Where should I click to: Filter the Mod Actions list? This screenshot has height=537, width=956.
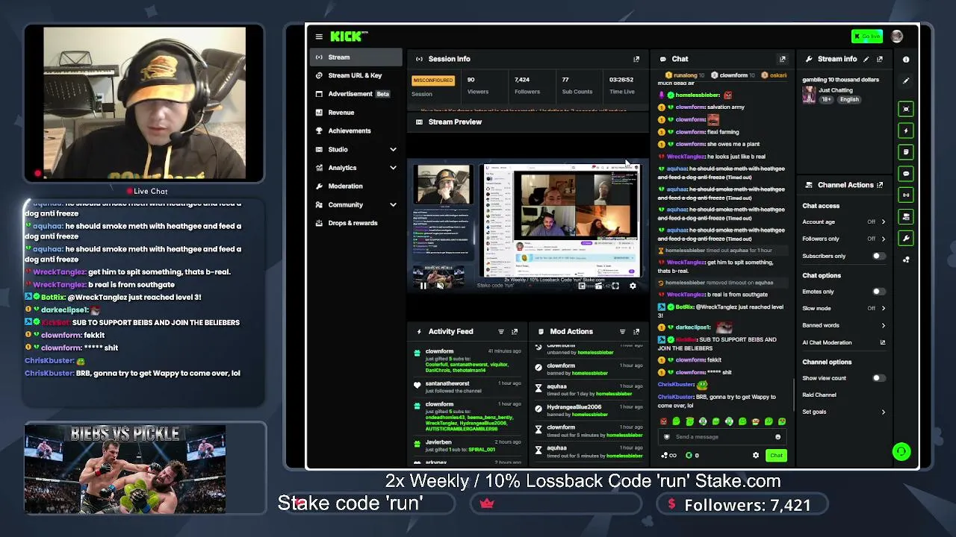click(622, 332)
